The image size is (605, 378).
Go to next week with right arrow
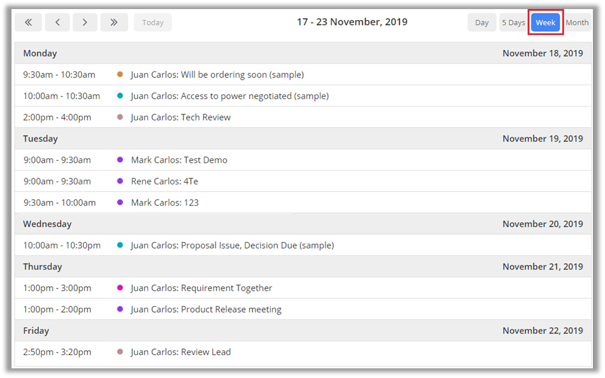[85, 22]
